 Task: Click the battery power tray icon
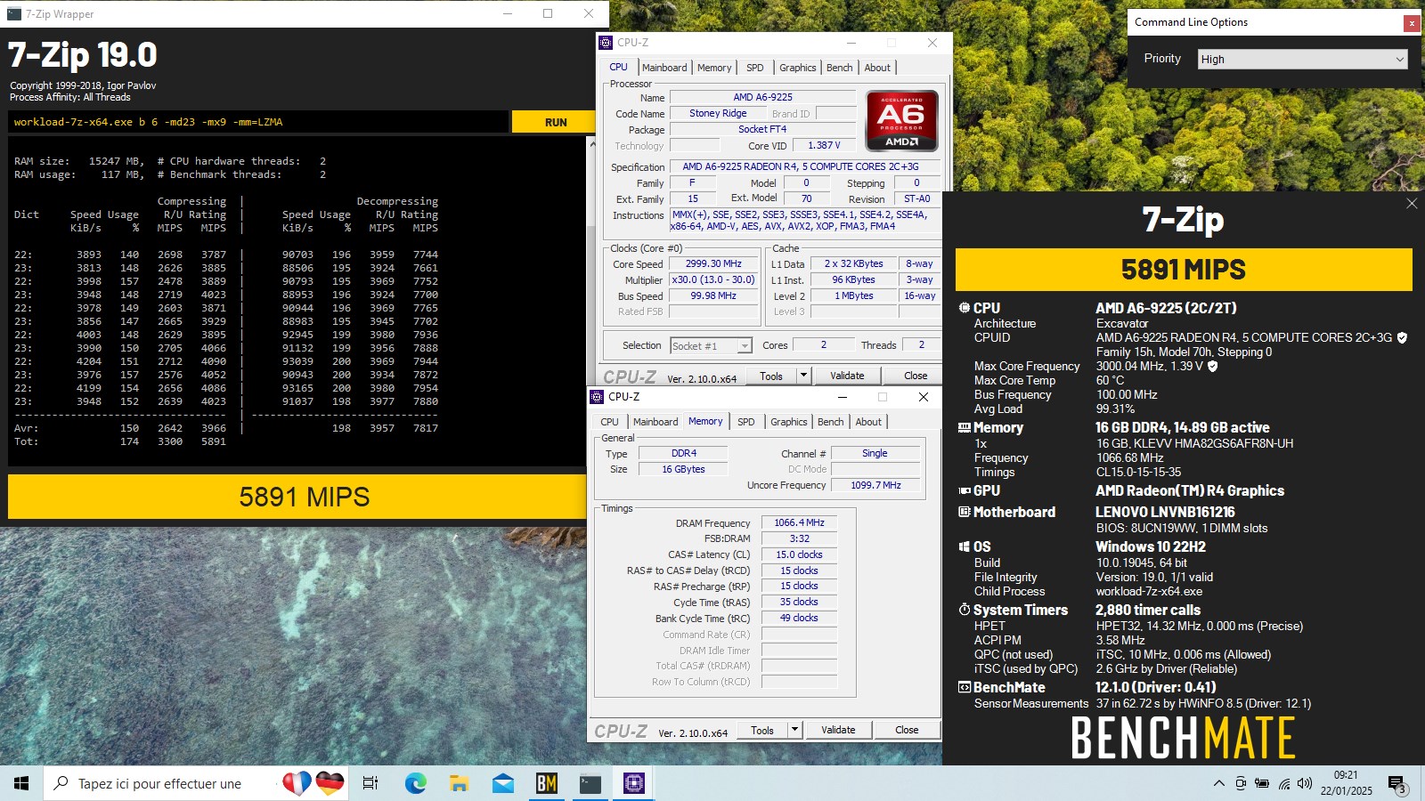pyautogui.click(x=1262, y=783)
